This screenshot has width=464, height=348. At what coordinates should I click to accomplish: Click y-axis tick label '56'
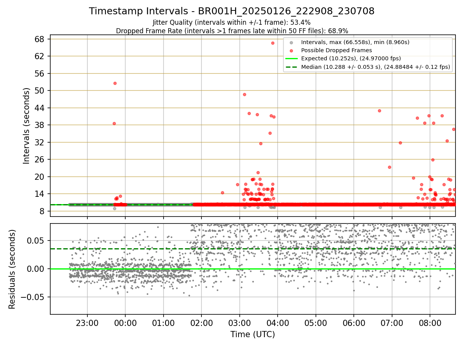click(40, 73)
